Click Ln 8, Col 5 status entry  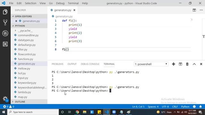click(138, 107)
